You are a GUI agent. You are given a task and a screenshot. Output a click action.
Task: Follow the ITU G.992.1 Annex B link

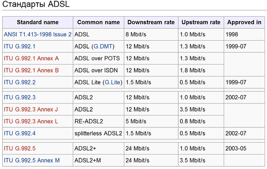point(31,70)
